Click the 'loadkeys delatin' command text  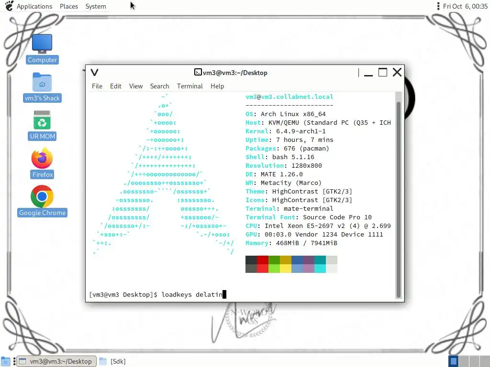coord(192,294)
